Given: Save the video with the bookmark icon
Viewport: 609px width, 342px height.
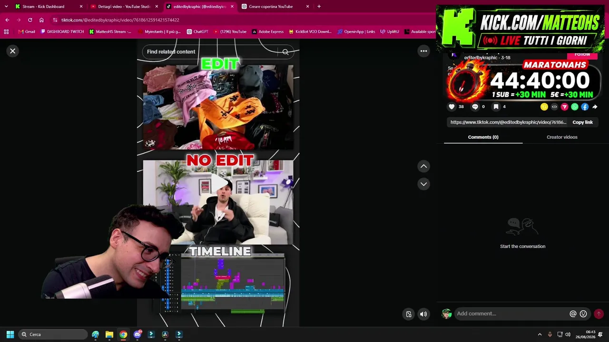Looking at the screenshot, I should click(496, 107).
